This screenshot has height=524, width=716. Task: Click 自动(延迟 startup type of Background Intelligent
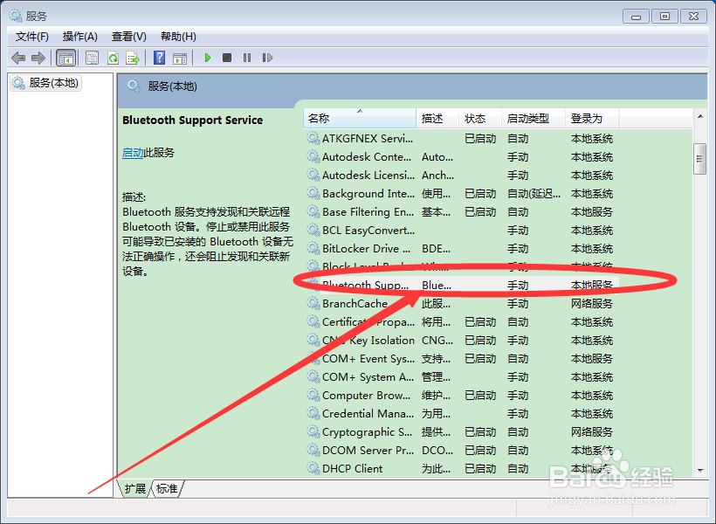click(534, 194)
